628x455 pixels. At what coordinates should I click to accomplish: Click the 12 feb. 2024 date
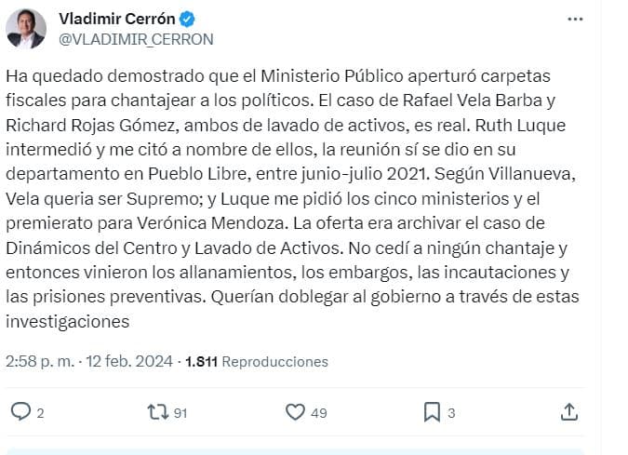pyautogui.click(x=129, y=361)
